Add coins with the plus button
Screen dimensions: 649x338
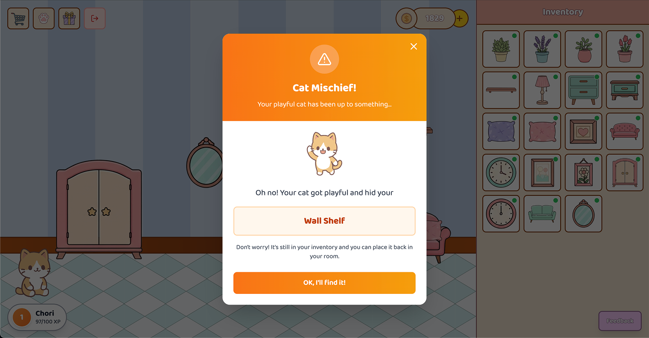tap(460, 18)
